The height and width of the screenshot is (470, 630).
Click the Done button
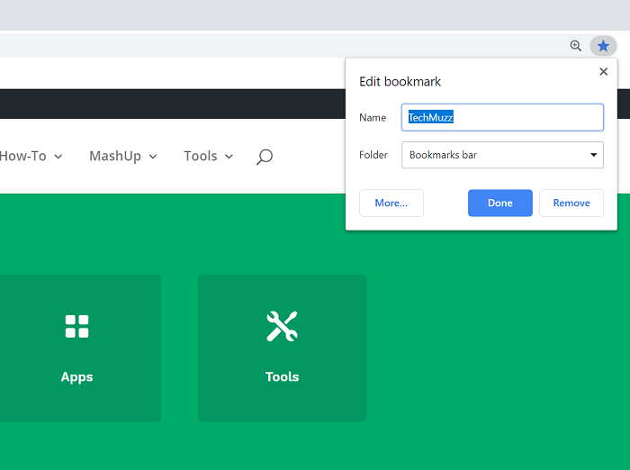[500, 203]
